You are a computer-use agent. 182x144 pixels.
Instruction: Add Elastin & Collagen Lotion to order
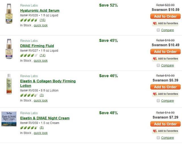point(166,87)
